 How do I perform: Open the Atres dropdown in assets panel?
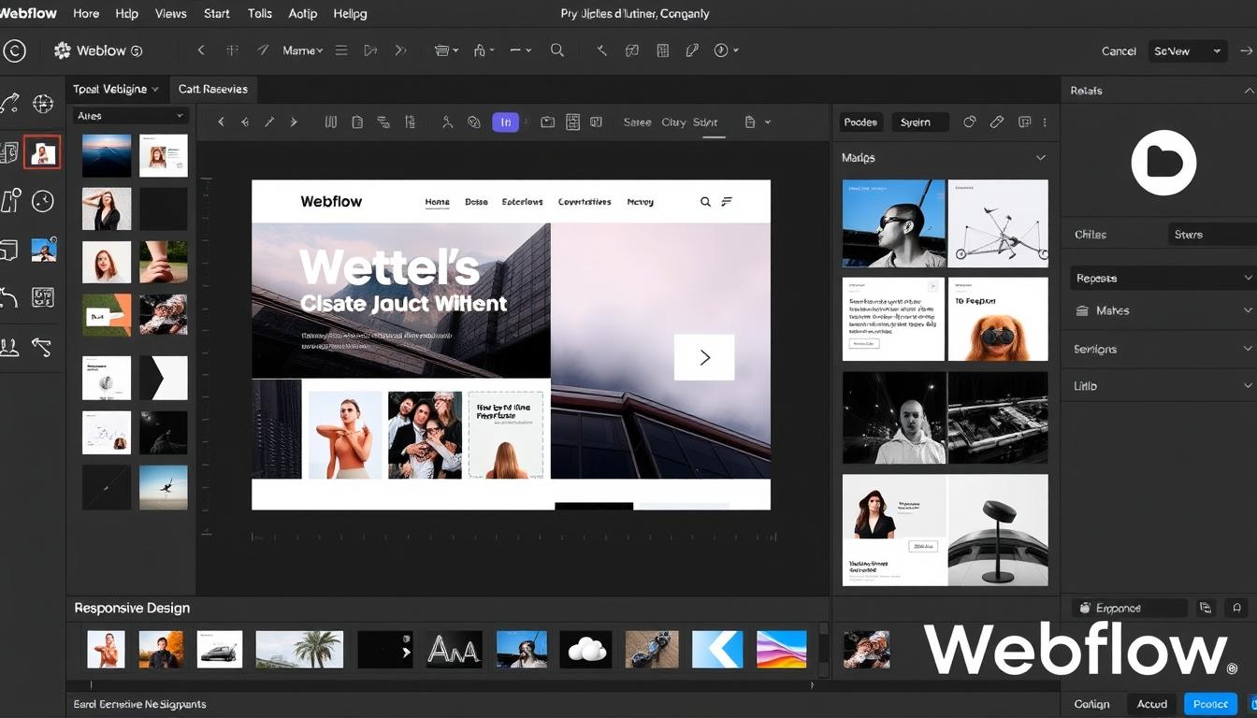131,116
